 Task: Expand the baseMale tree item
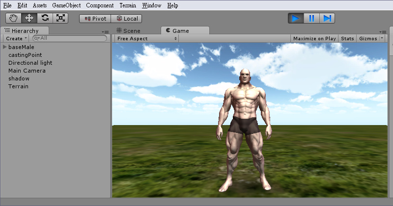pyautogui.click(x=5, y=47)
